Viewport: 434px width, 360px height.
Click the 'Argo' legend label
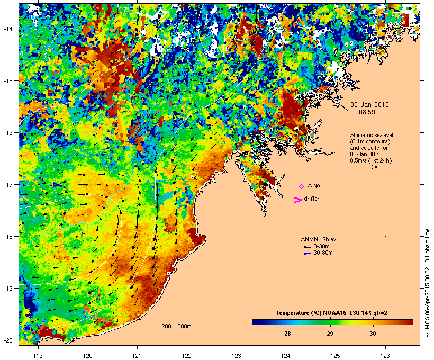pos(314,185)
